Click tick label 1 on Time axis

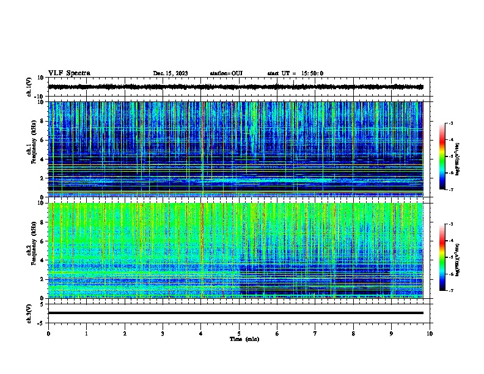pos(86,334)
